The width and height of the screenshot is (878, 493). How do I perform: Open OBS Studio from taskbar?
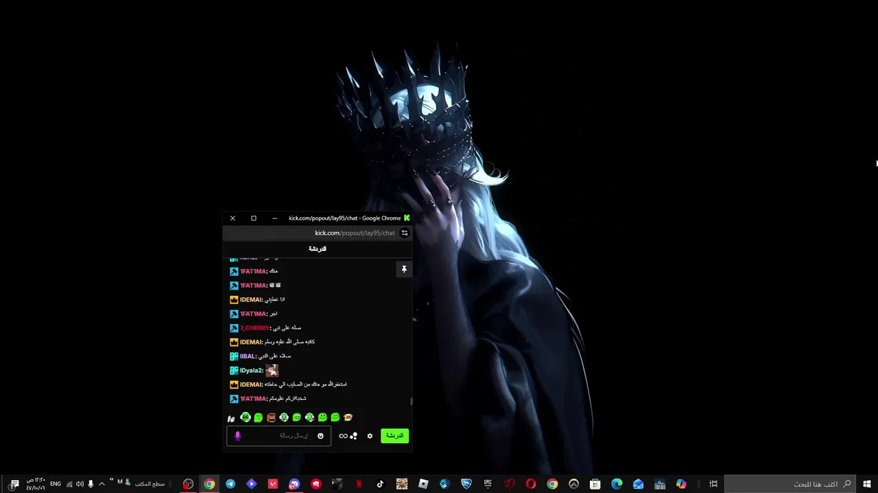pos(188,484)
